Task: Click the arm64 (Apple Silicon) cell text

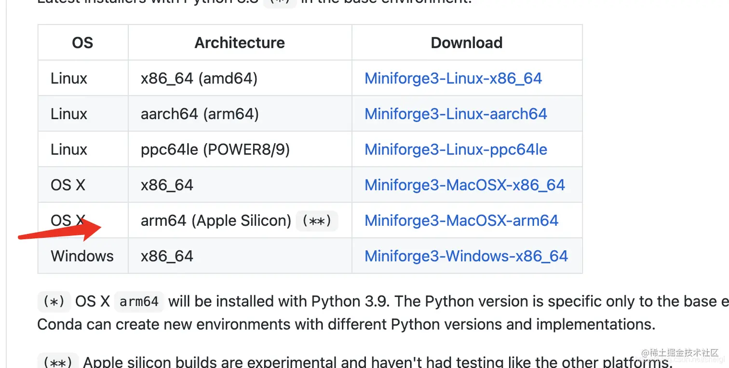Action: pos(216,221)
